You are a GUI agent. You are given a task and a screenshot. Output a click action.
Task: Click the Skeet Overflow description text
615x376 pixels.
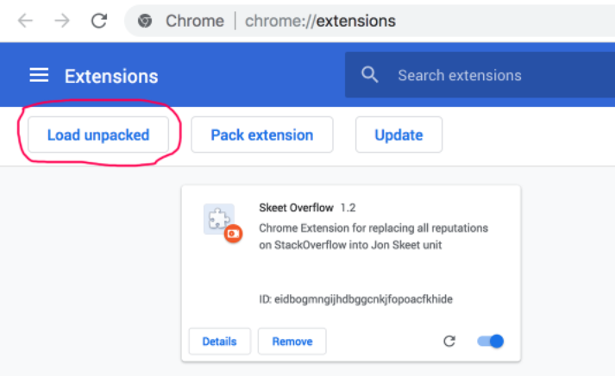click(373, 236)
